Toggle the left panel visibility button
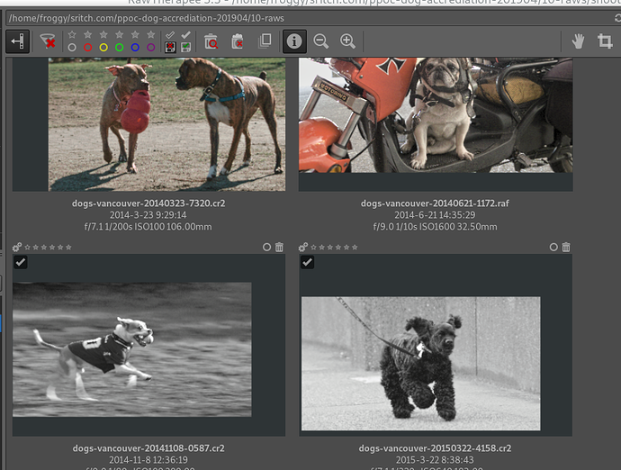This screenshot has width=621, height=470. pyautogui.click(x=17, y=41)
